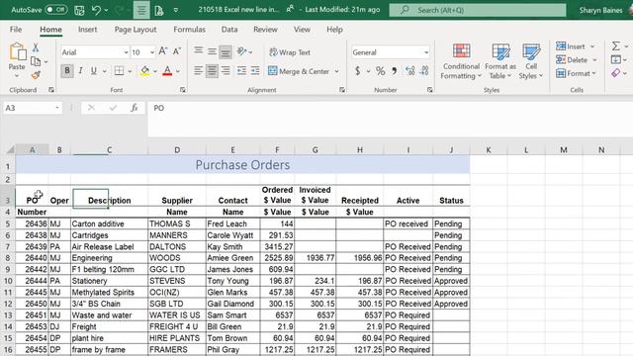Click the Center alignment icon in ribbon

[x=212, y=71]
